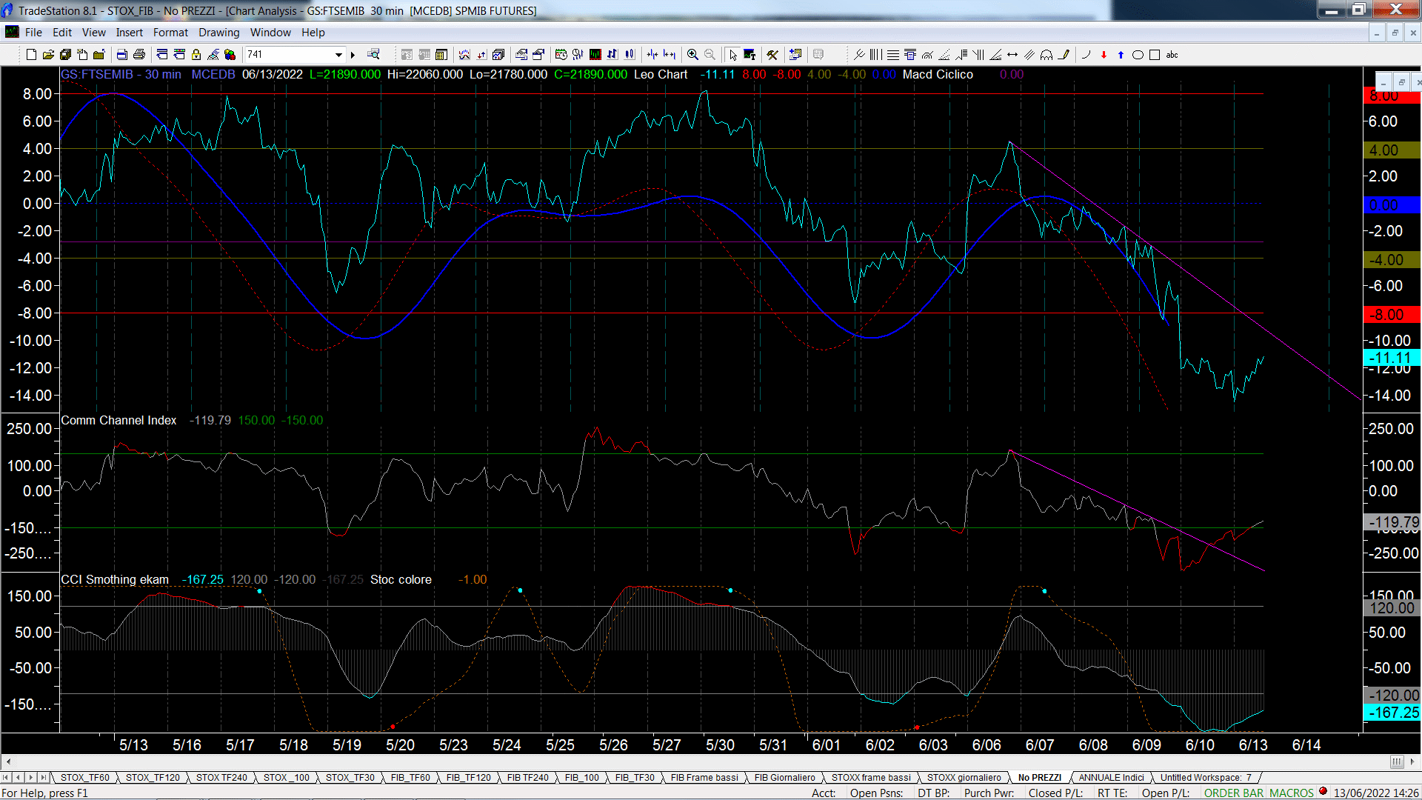Select the Rectangle drawing tool
1422x800 pixels.
pos(1155,54)
